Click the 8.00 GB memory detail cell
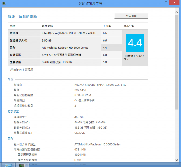Image resolution: width=181 pixels, height=167 pixels. tap(47, 40)
